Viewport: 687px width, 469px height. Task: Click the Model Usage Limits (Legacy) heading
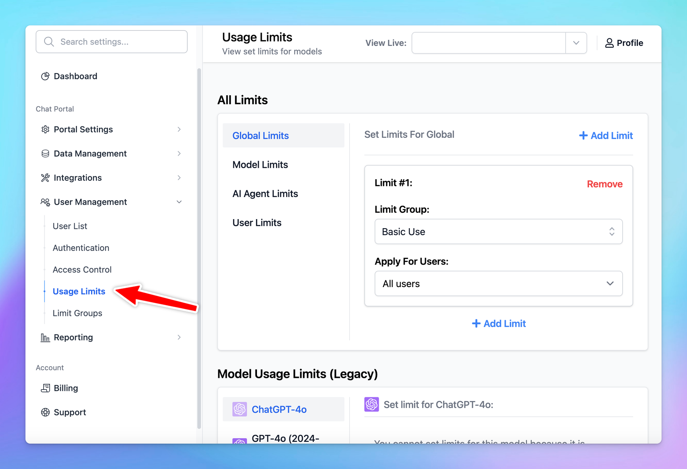point(298,374)
